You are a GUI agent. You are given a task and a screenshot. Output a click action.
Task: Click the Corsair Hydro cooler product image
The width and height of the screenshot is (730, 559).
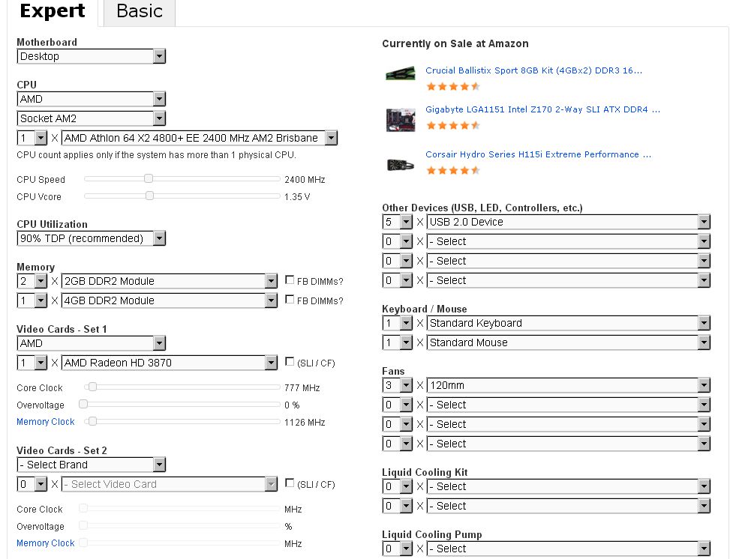(x=401, y=164)
